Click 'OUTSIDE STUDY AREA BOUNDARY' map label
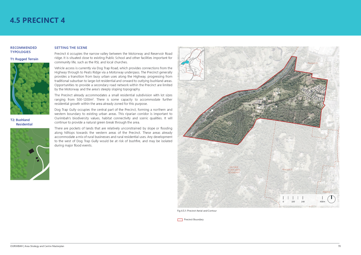361x255 pixels. coord(234,170)
